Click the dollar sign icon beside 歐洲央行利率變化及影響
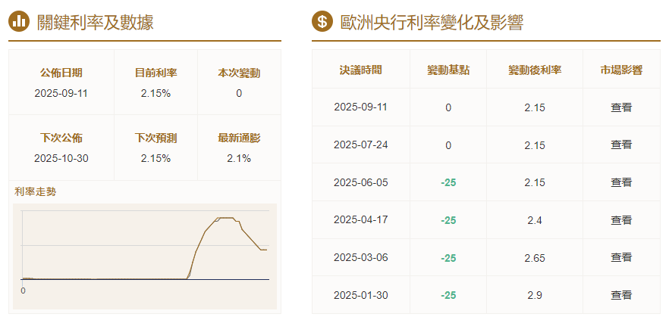 pos(322,22)
